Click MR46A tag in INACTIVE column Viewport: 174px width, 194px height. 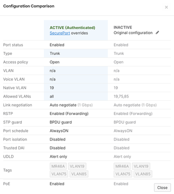coord(122,166)
